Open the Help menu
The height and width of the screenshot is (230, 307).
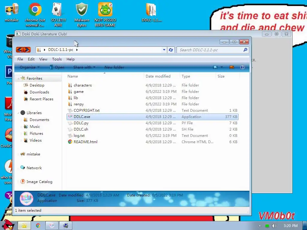click(70, 59)
